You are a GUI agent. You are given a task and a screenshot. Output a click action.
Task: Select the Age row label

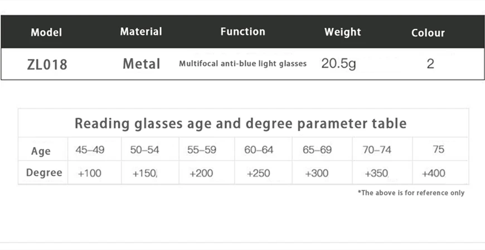coord(41,151)
